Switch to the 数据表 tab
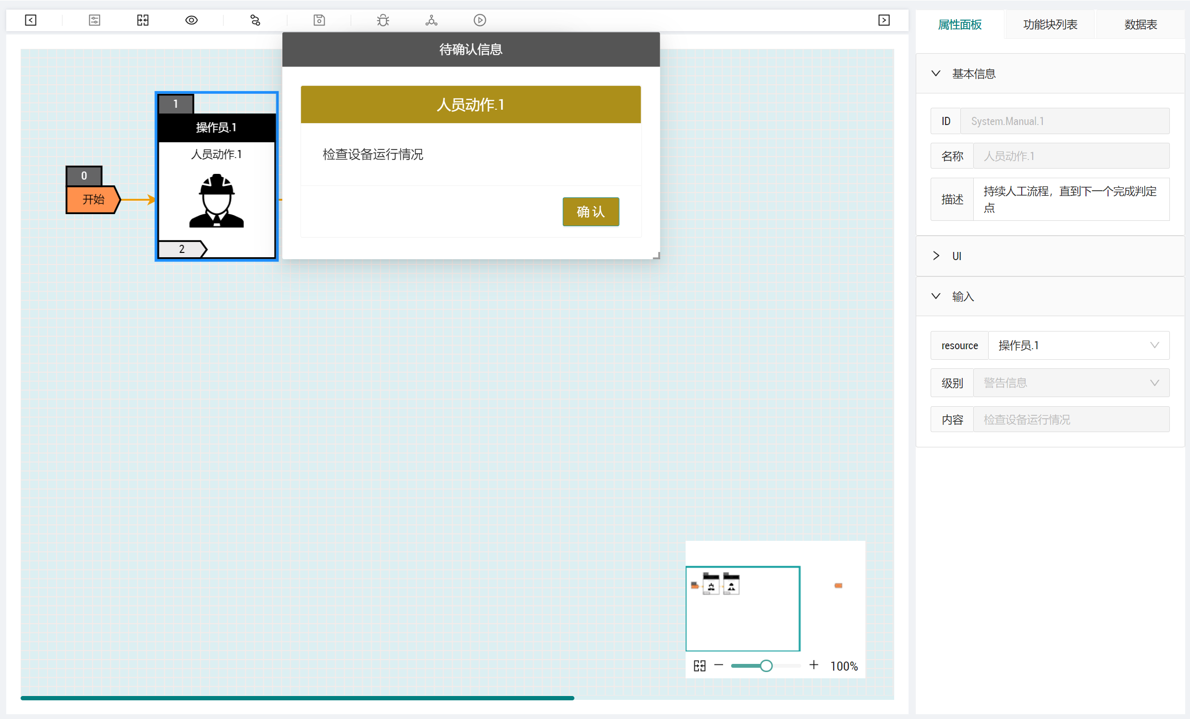This screenshot has height=719, width=1190. [x=1140, y=24]
